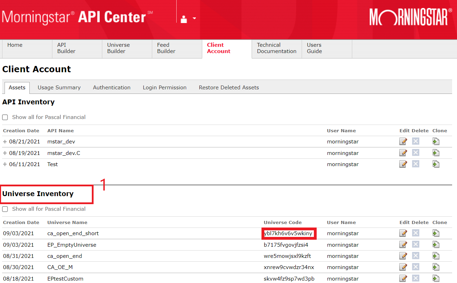Switch to the Authentication sub-tab
The width and height of the screenshot is (457, 283).
point(112,88)
